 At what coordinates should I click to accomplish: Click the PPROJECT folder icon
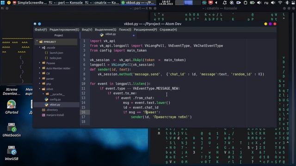click(41, 42)
